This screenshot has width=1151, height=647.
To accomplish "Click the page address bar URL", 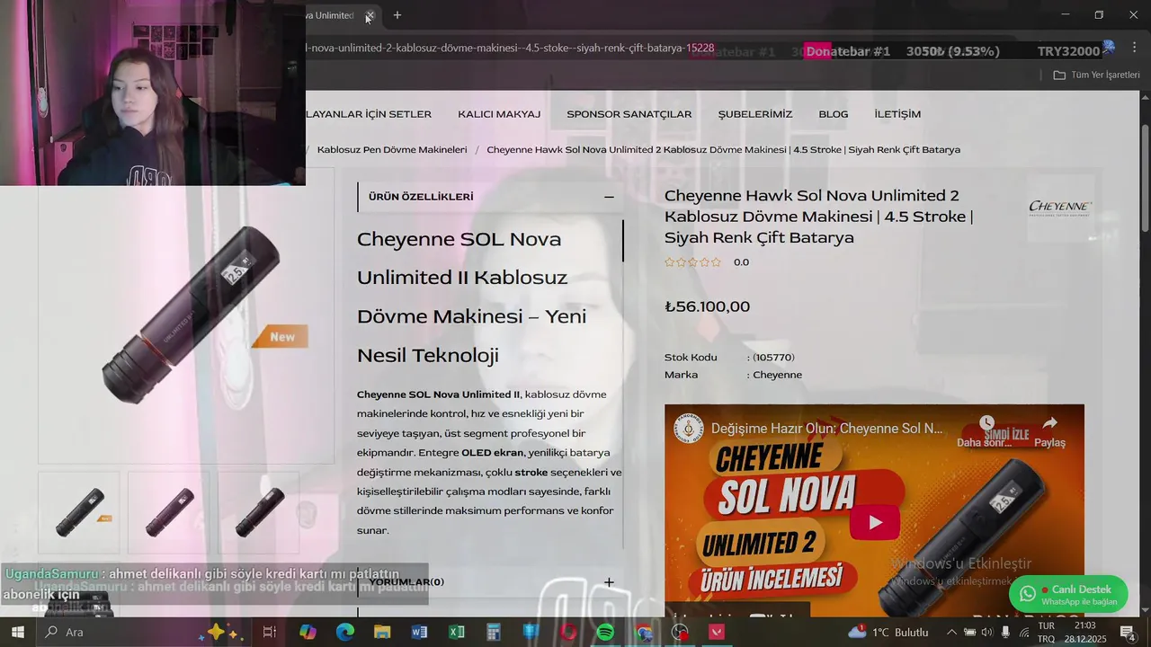I will pyautogui.click(x=510, y=49).
